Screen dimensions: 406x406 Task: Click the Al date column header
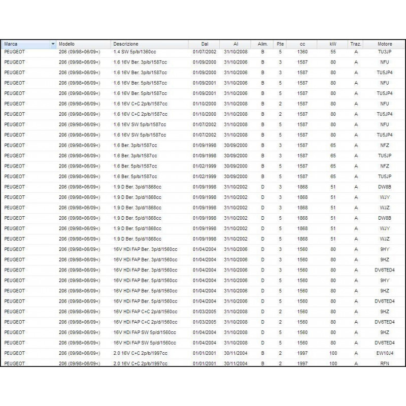point(236,44)
